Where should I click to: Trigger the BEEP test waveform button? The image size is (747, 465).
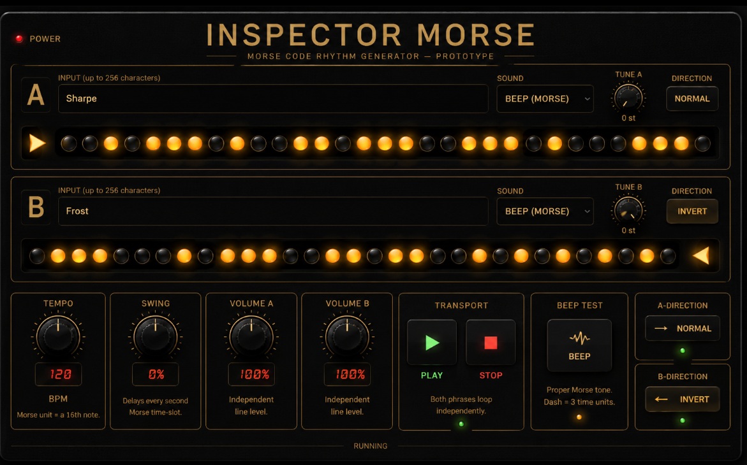point(579,345)
